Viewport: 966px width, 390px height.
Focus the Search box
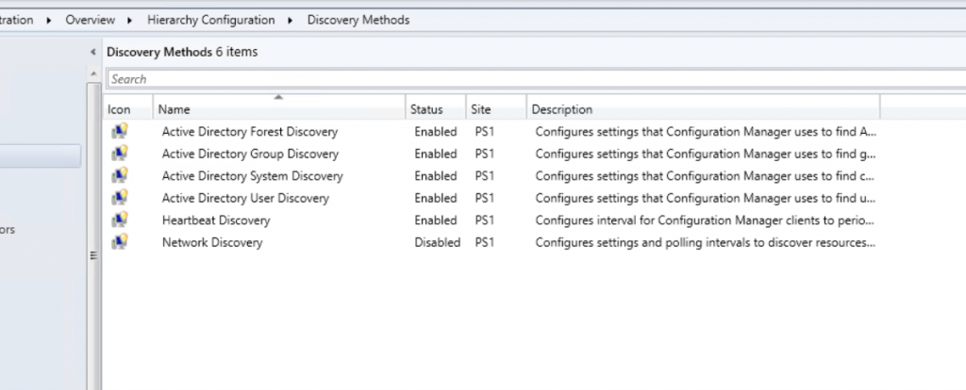click(x=536, y=79)
